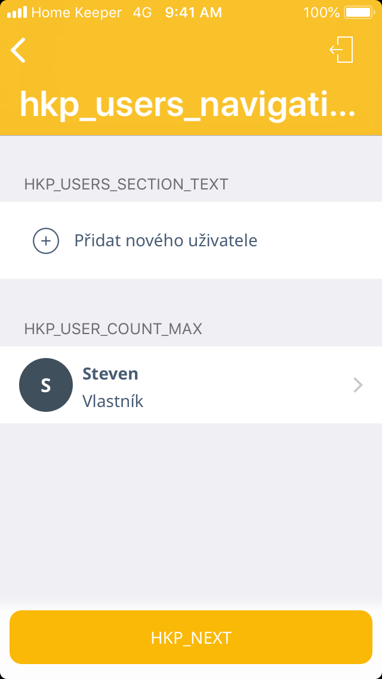Viewport: 382px width, 679px height.
Task: Tap the plus circle add icon
Action: (46, 241)
